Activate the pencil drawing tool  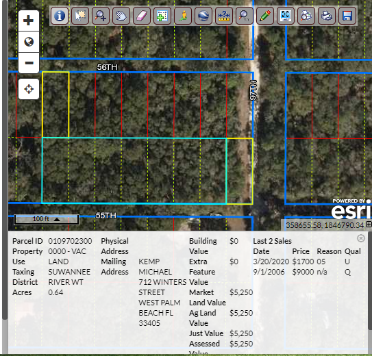pos(265,16)
